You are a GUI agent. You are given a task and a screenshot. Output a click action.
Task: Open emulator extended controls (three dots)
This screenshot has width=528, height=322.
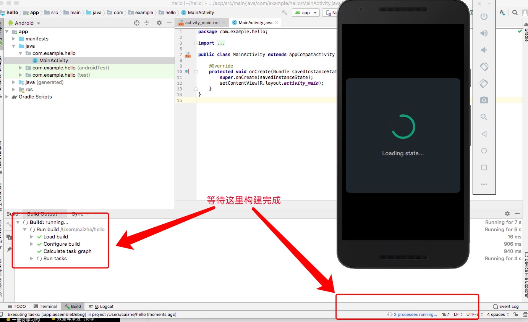484,184
